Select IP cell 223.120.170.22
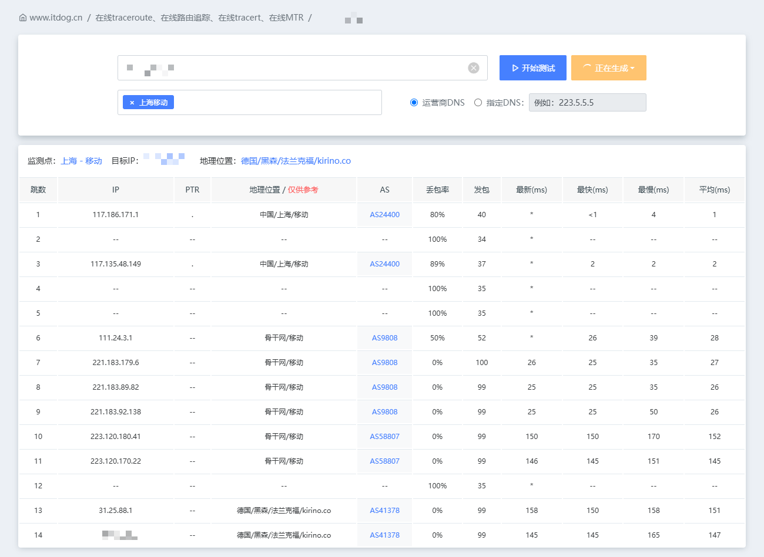Viewport: 764px width, 557px height. (116, 461)
